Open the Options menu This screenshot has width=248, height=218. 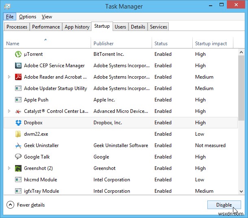tap(28, 17)
